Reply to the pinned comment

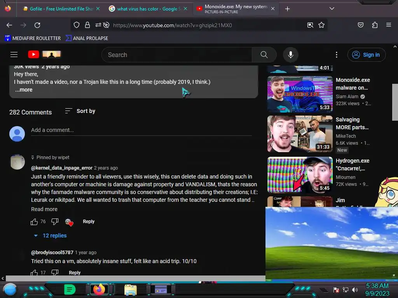[89, 222]
